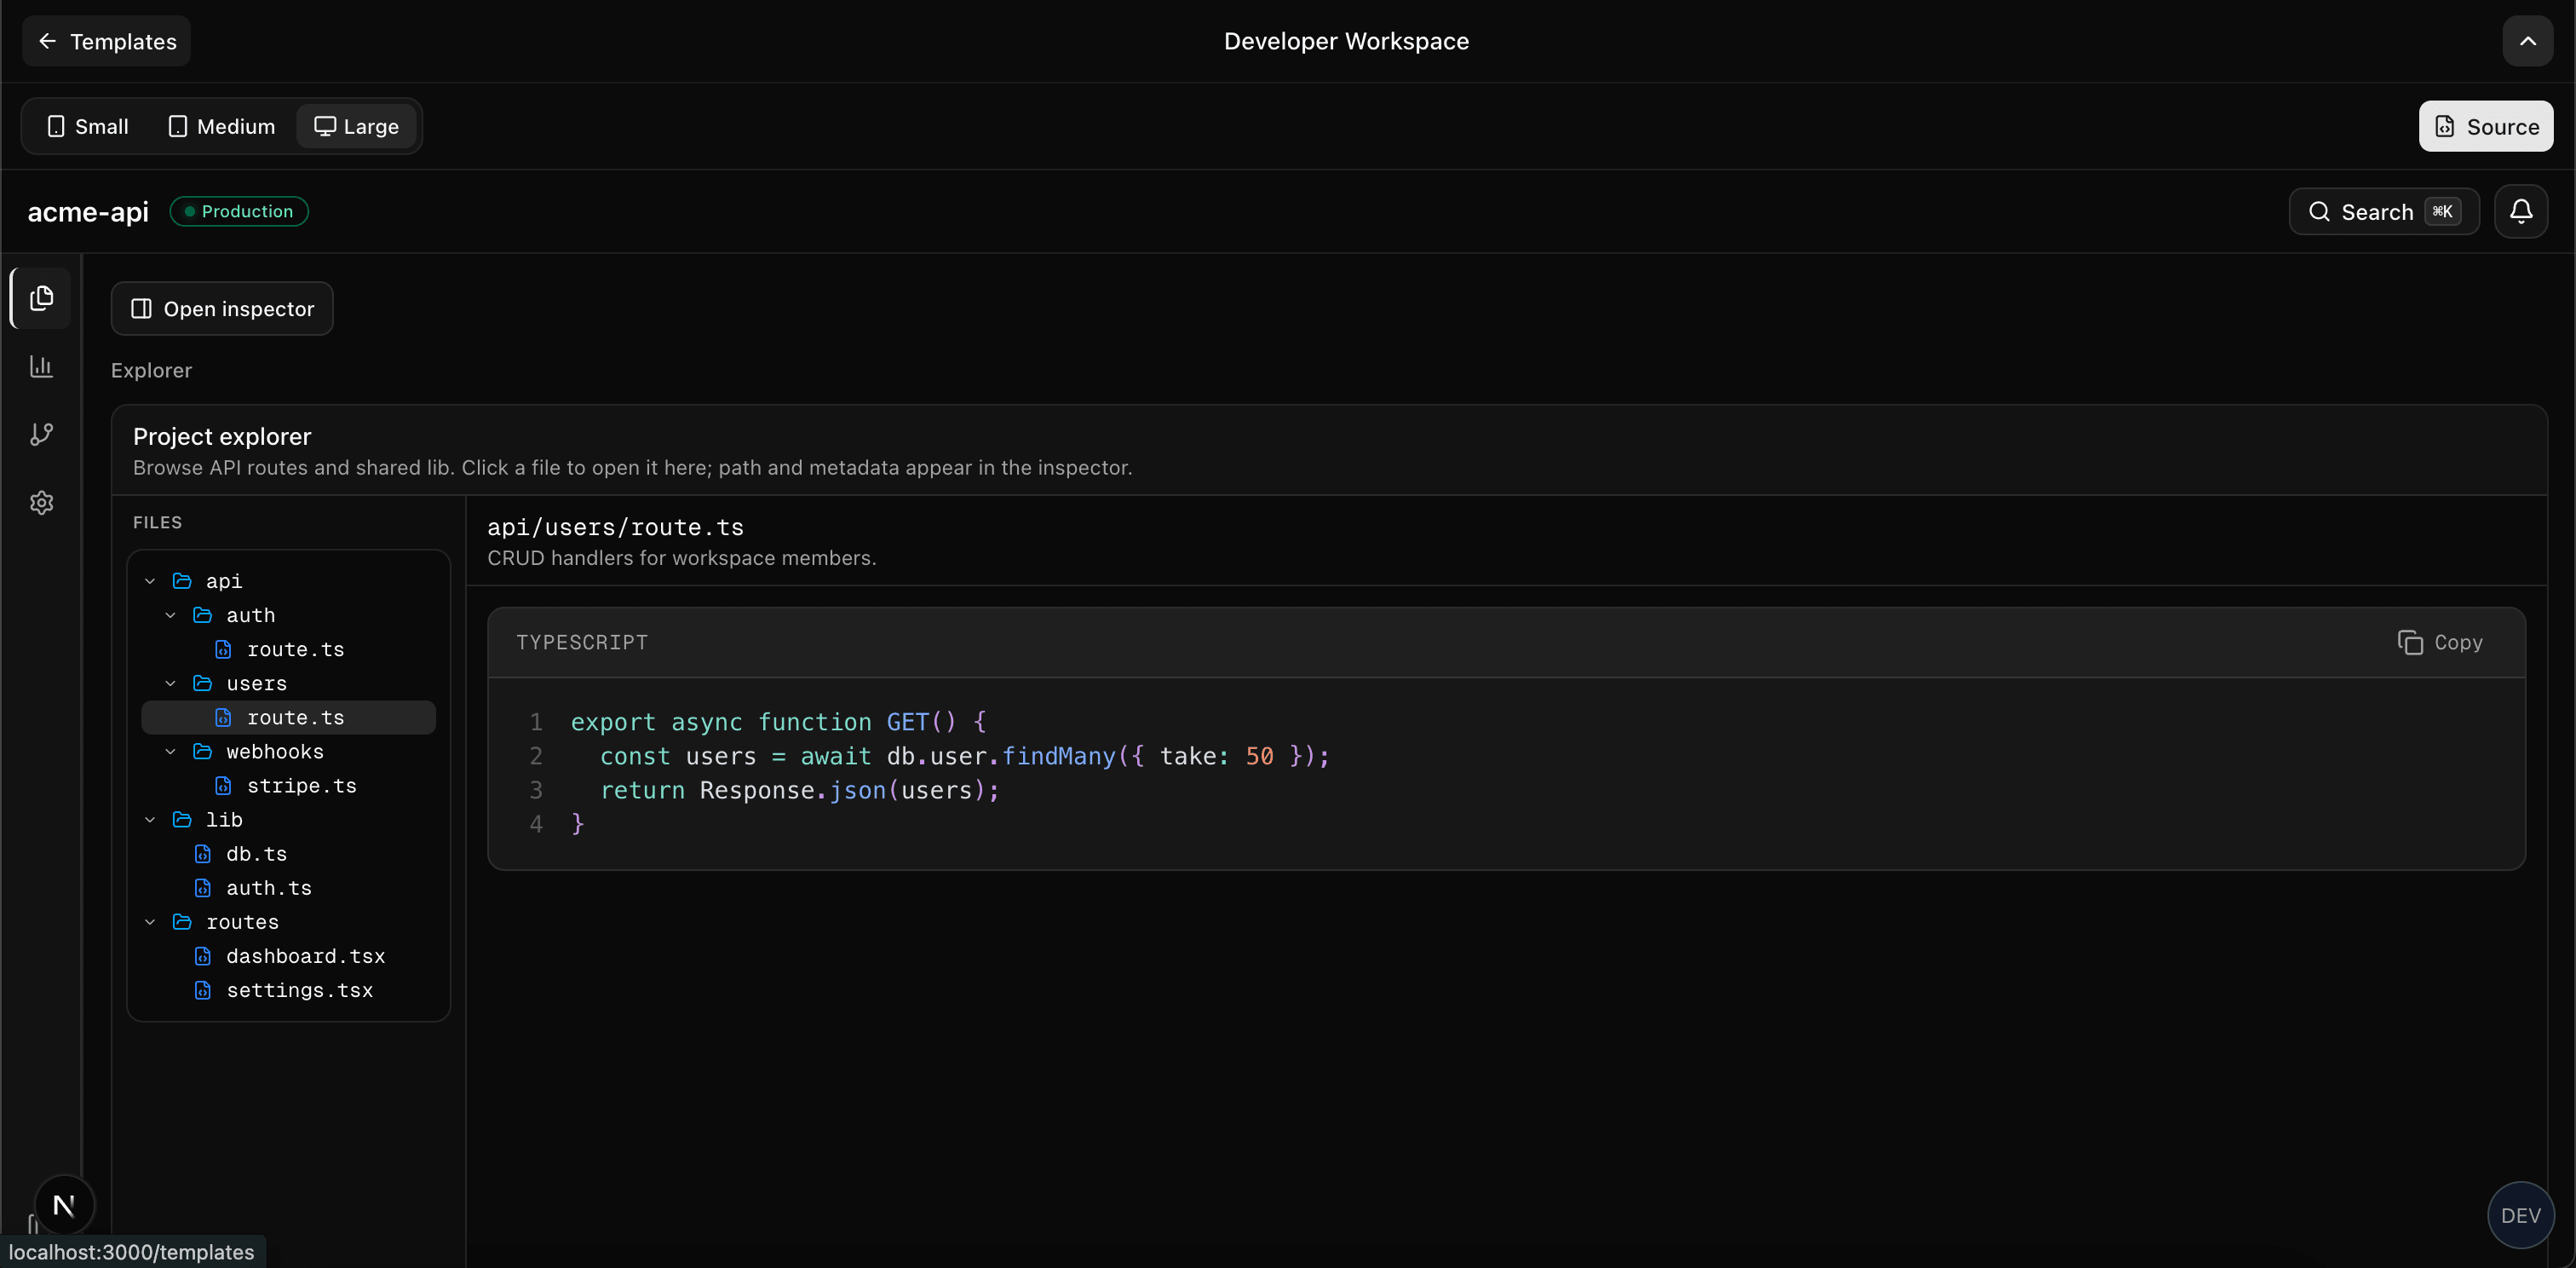Switch preview to Small size
This screenshot has width=2576, height=1268.
click(x=88, y=126)
